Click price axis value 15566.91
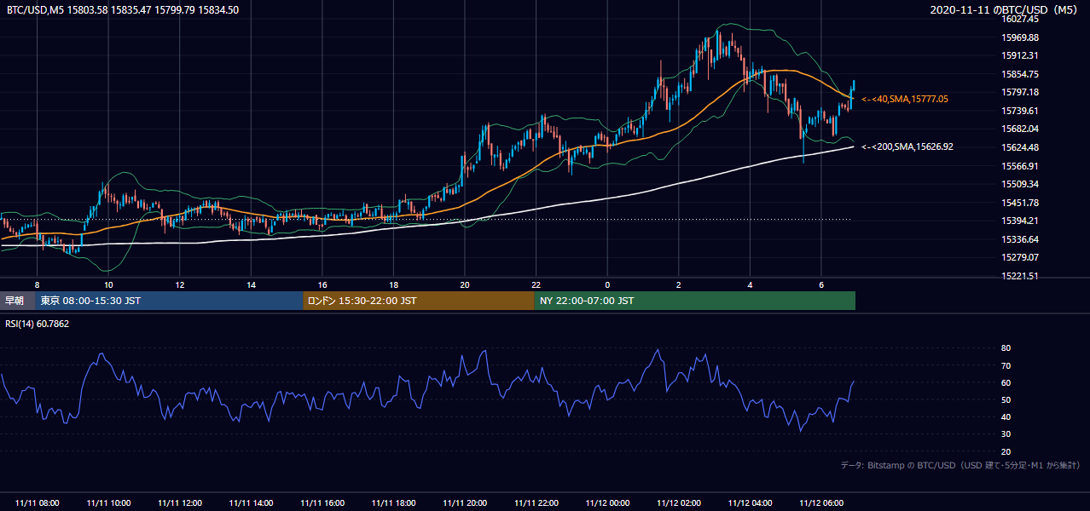The width and height of the screenshot is (1090, 511). coord(1020,166)
